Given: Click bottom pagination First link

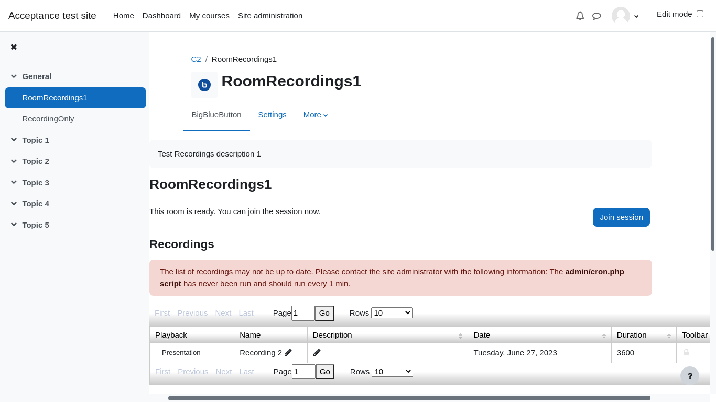Looking at the screenshot, I should (x=162, y=372).
